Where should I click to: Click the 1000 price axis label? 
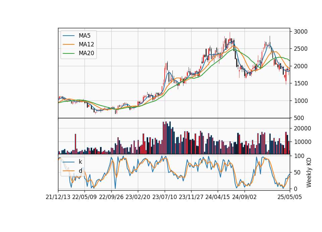301,101
